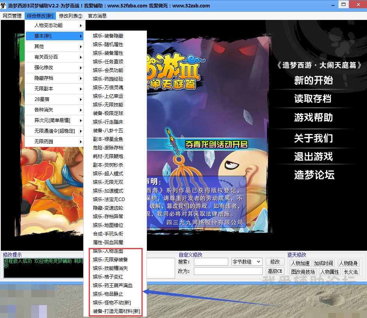Select 娱乐-万倍灵魂 menu entry
Screen dimensions: 367x318
(x=115, y=88)
